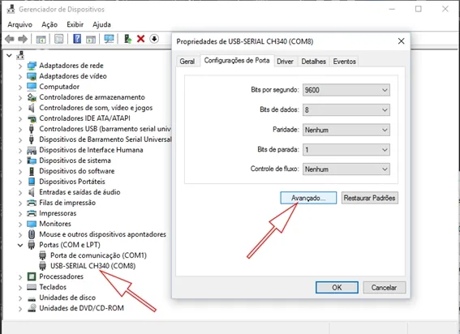
Task: Switch to the Detalhes tab
Action: coord(314,62)
